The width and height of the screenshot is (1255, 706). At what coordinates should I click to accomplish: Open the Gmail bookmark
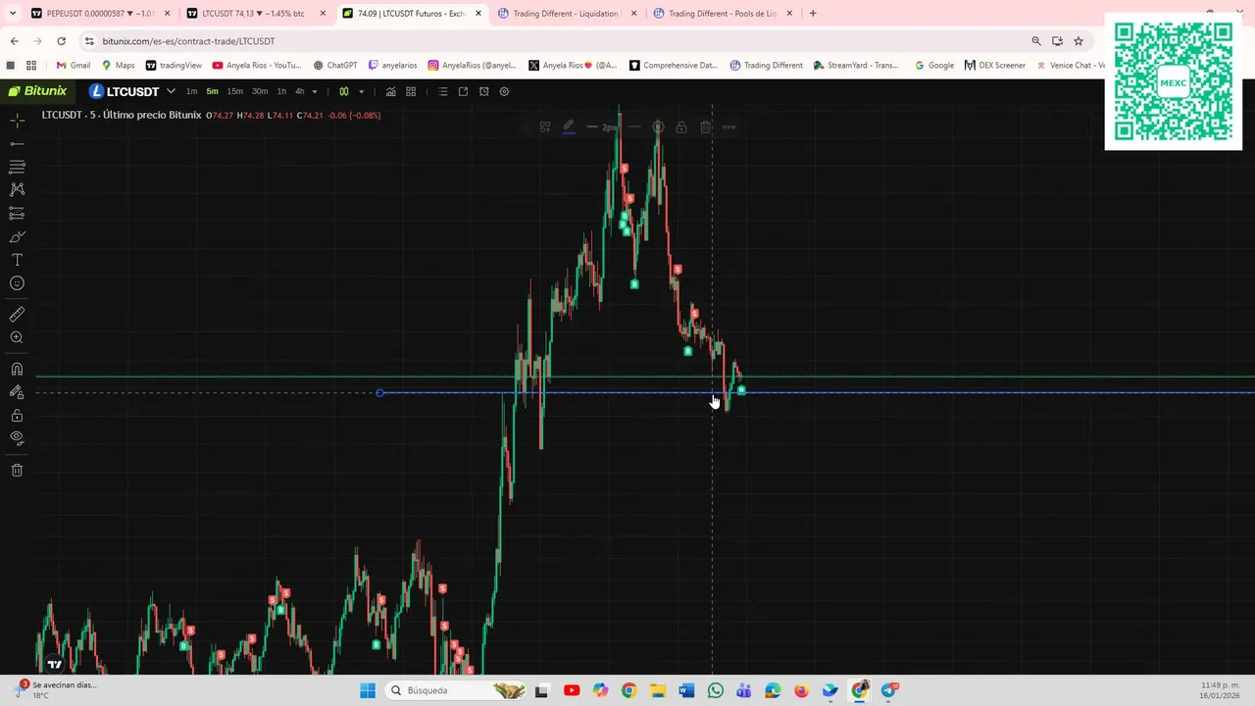(73, 66)
